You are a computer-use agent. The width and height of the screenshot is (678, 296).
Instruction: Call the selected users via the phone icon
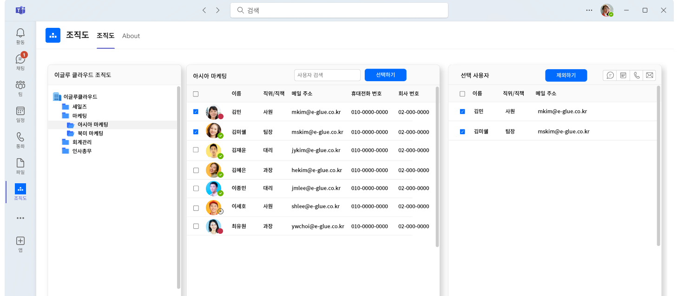point(636,75)
